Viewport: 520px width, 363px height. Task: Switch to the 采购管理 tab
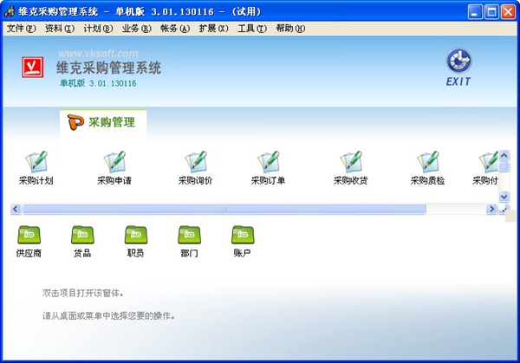[x=103, y=122]
